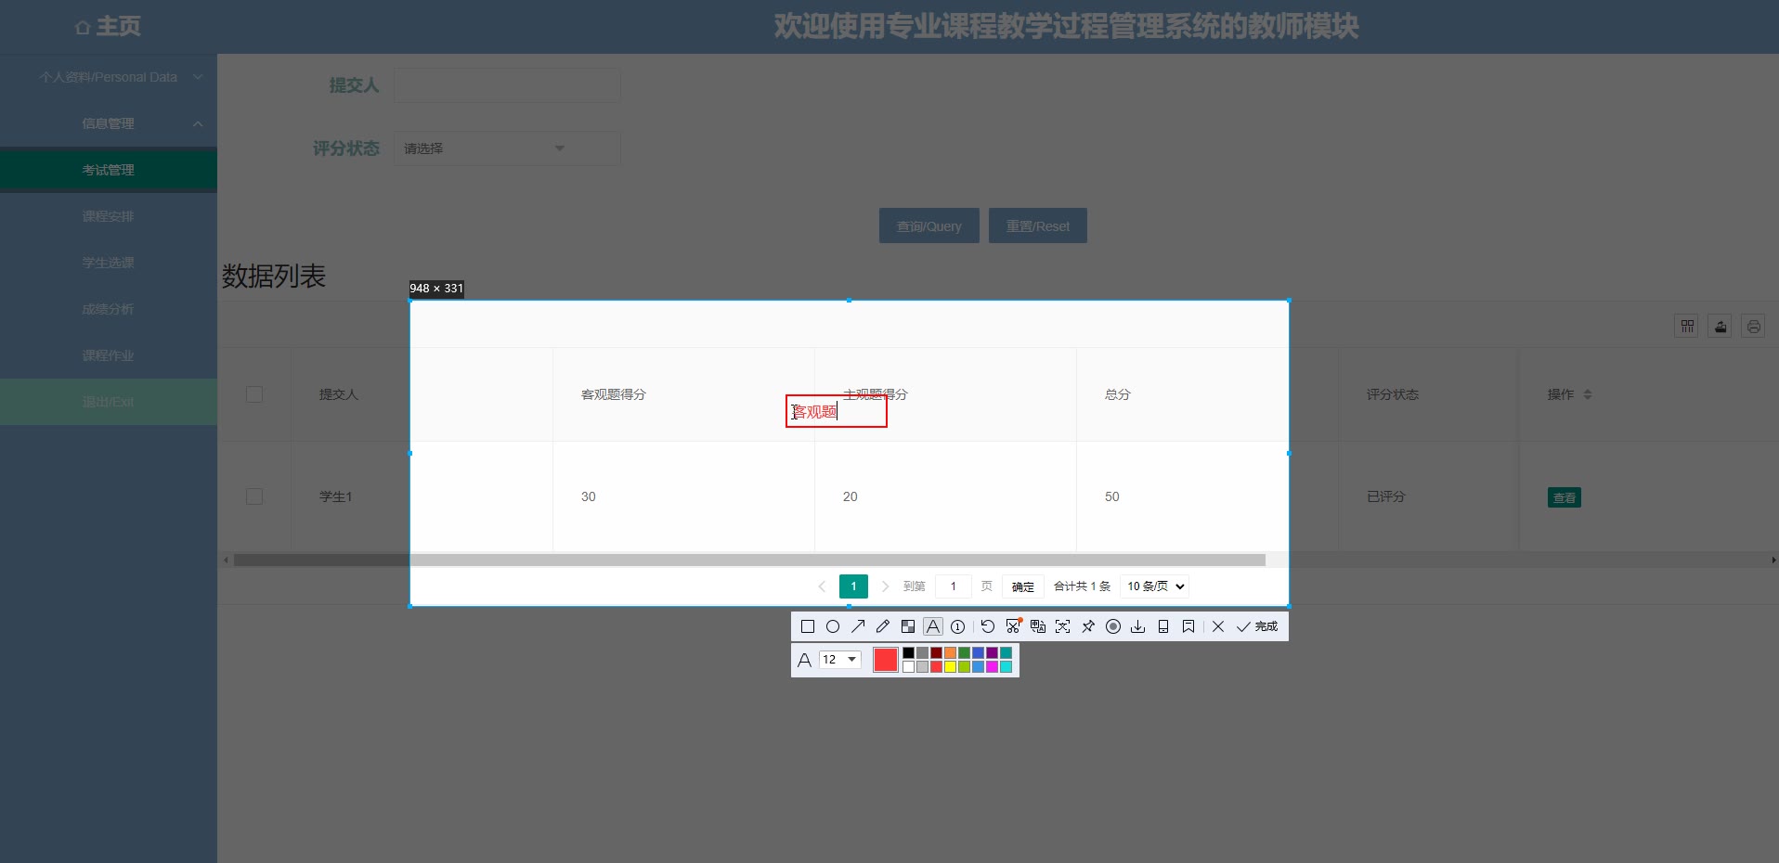Viewport: 1779px width, 863px height.
Task: Pick the orange color swatch
Action: pyautogui.click(x=950, y=652)
